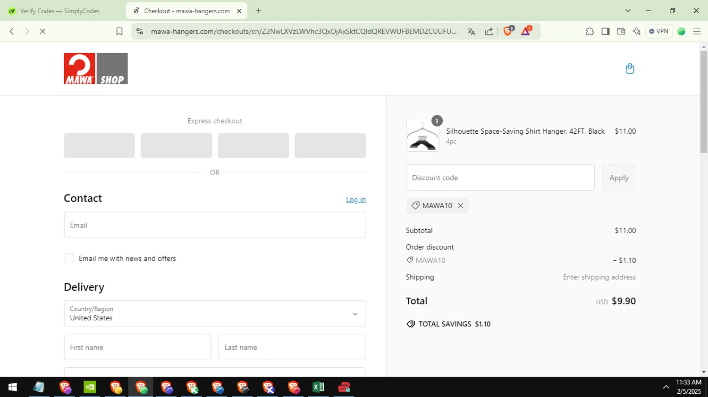This screenshot has width=708, height=397.
Task: Open the browser hamburger menu
Action: [x=697, y=32]
